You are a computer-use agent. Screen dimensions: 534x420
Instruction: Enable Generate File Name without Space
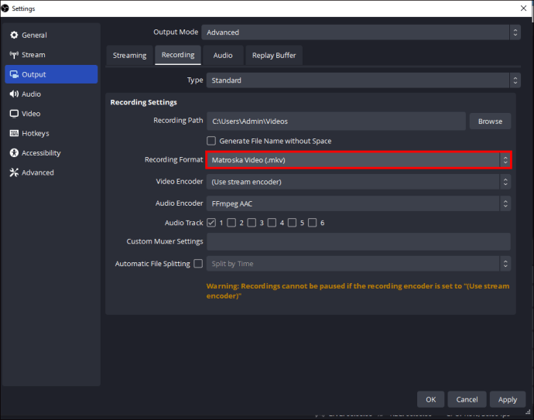[211, 141]
